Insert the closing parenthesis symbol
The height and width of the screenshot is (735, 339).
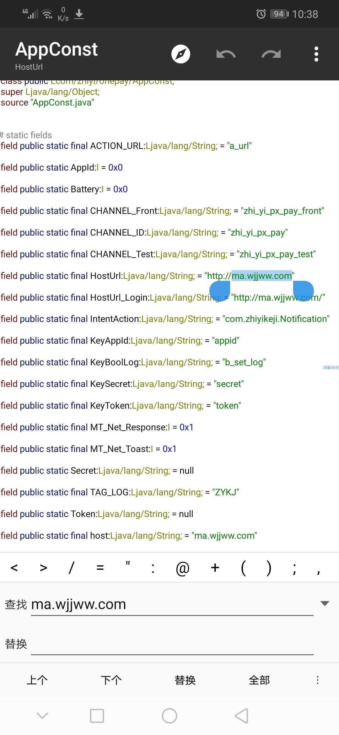269,568
